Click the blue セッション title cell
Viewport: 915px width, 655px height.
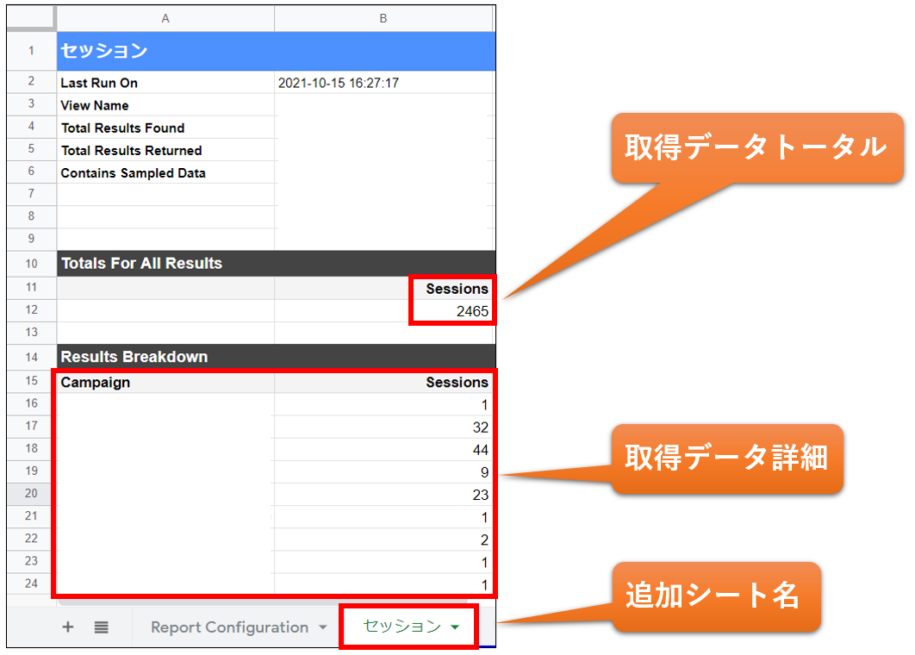(x=276, y=52)
